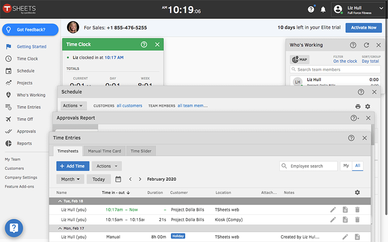Screen dimensions: 388x242
Task: Edit the Kiosk (Compy) entry
Action: tap(333, 220)
